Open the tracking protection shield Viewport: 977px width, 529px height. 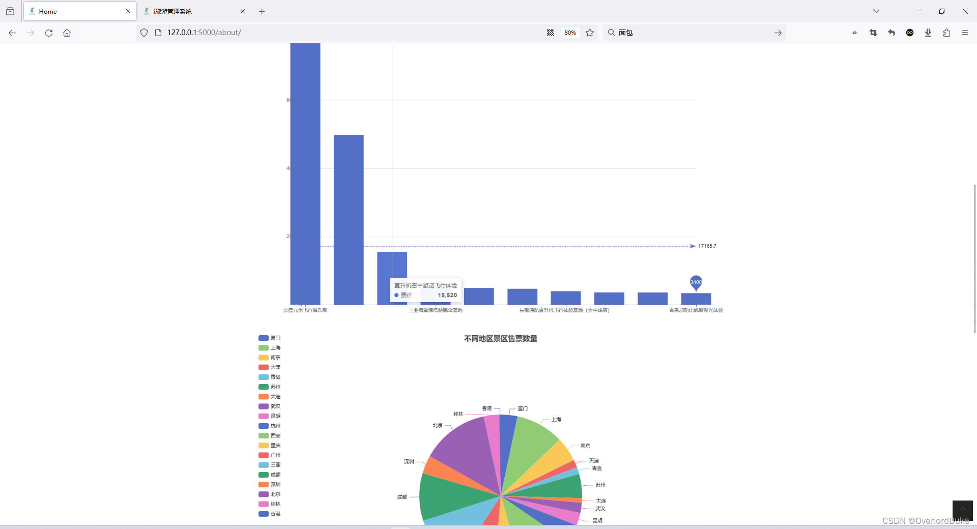click(x=144, y=33)
